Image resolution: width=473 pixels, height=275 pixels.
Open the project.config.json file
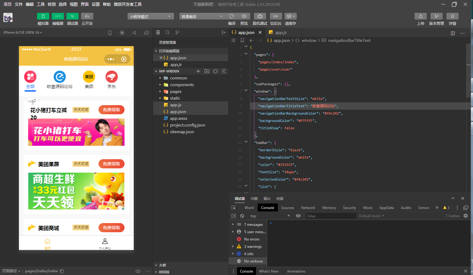[x=187, y=125]
